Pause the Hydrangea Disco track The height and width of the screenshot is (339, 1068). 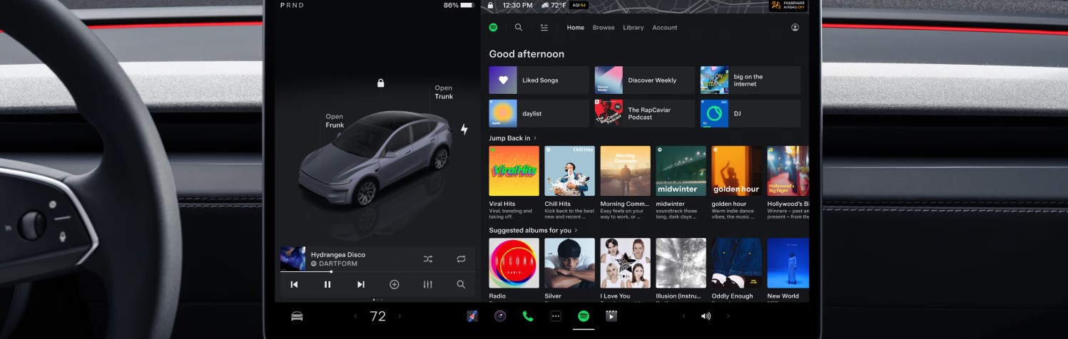(327, 284)
